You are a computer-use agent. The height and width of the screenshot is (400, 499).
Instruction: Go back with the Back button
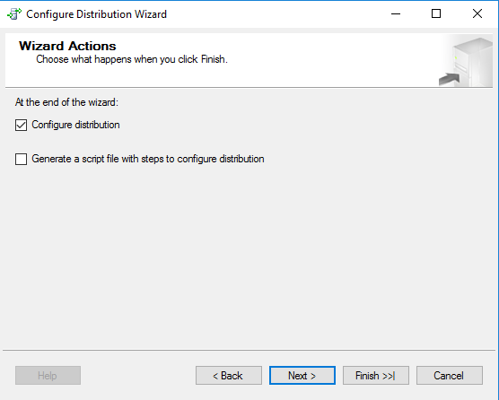[x=229, y=376]
